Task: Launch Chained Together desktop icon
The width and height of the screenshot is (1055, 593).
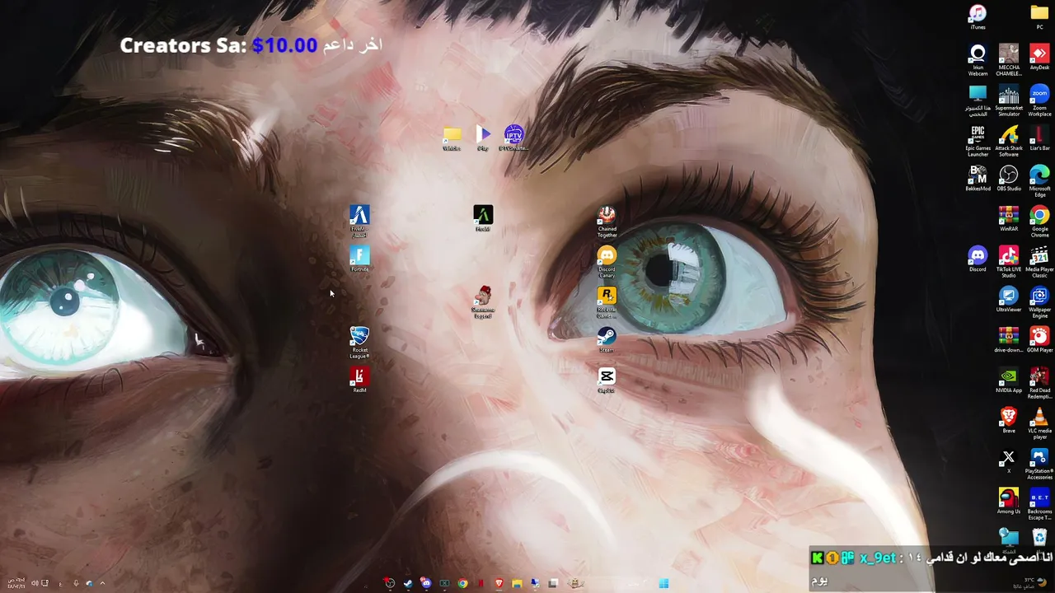Action: pyautogui.click(x=607, y=222)
